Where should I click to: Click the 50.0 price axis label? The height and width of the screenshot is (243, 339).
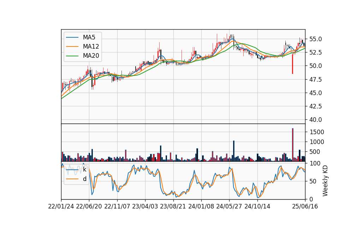315,66
